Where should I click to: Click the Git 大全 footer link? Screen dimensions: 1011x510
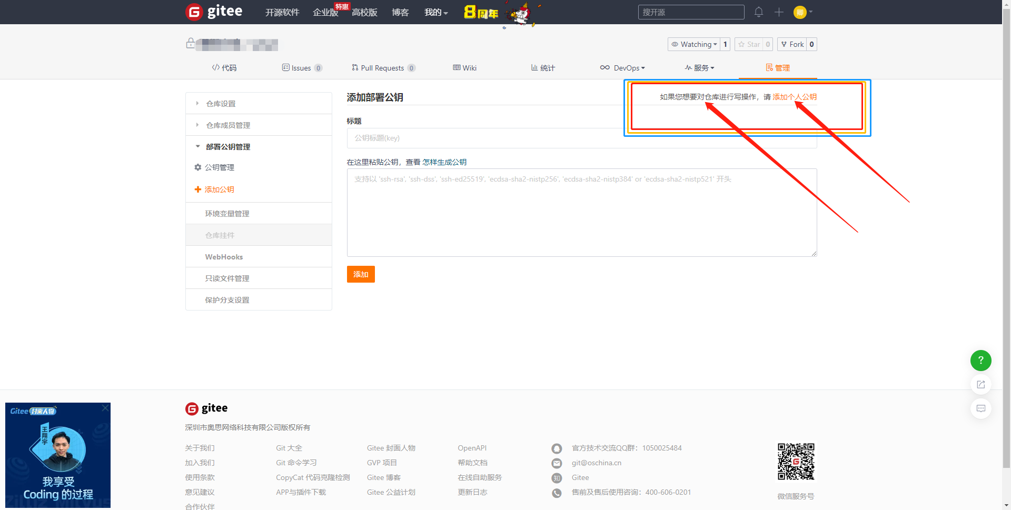(x=289, y=448)
